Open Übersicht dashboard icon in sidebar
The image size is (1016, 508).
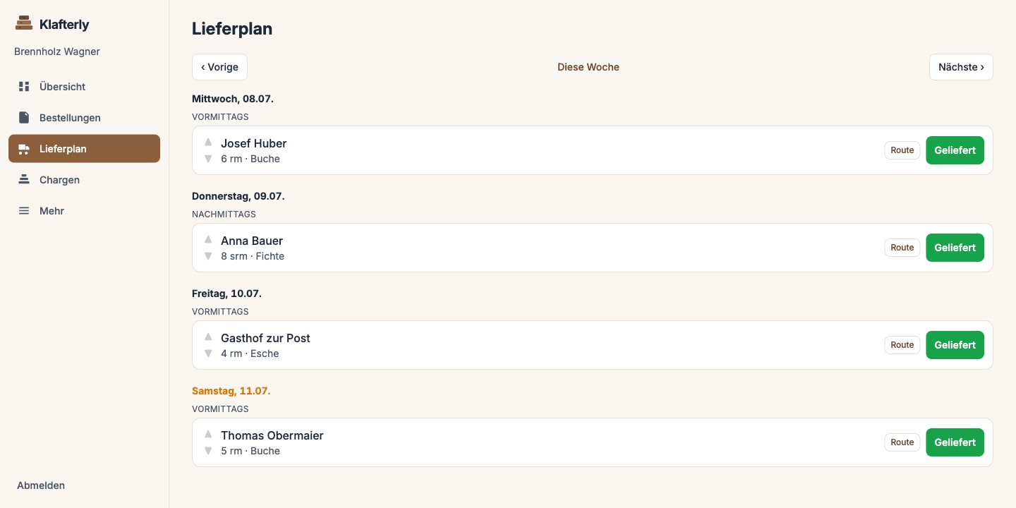click(24, 87)
